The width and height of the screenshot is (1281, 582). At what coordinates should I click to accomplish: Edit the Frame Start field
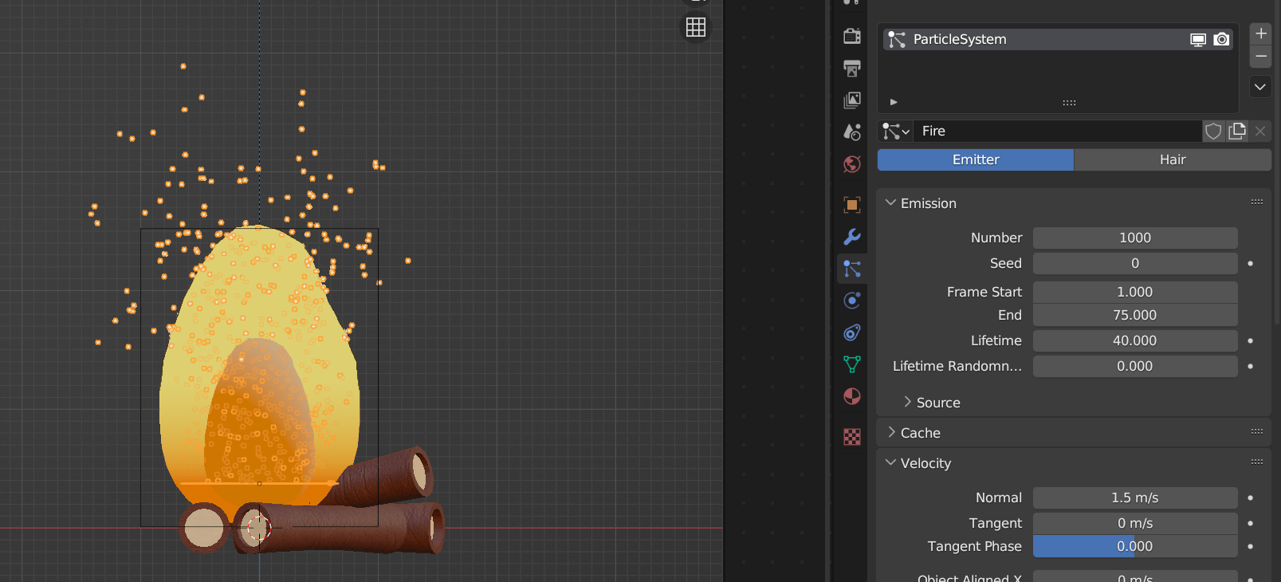pyautogui.click(x=1135, y=292)
